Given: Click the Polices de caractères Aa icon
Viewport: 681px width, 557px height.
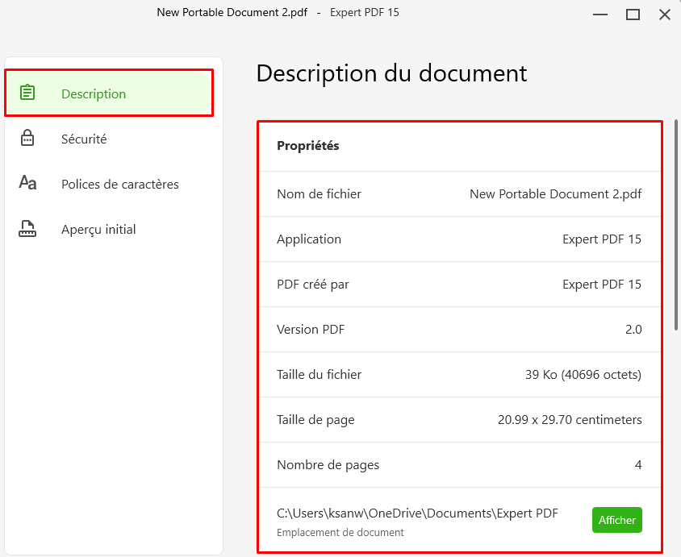Looking at the screenshot, I should point(27,183).
